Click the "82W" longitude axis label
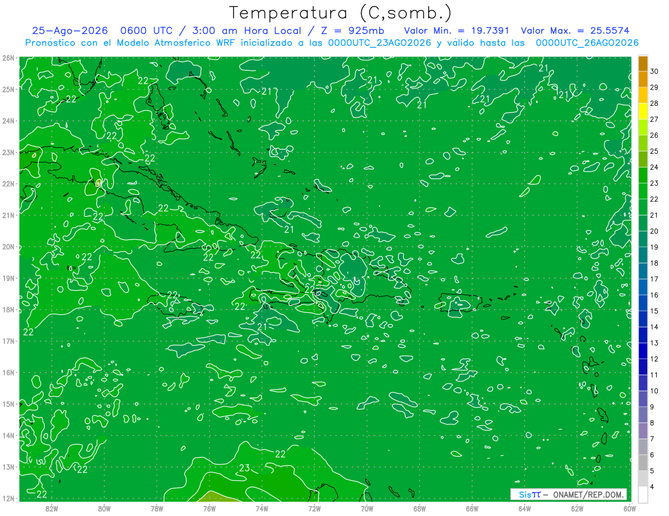669x516 pixels. pos(52,508)
